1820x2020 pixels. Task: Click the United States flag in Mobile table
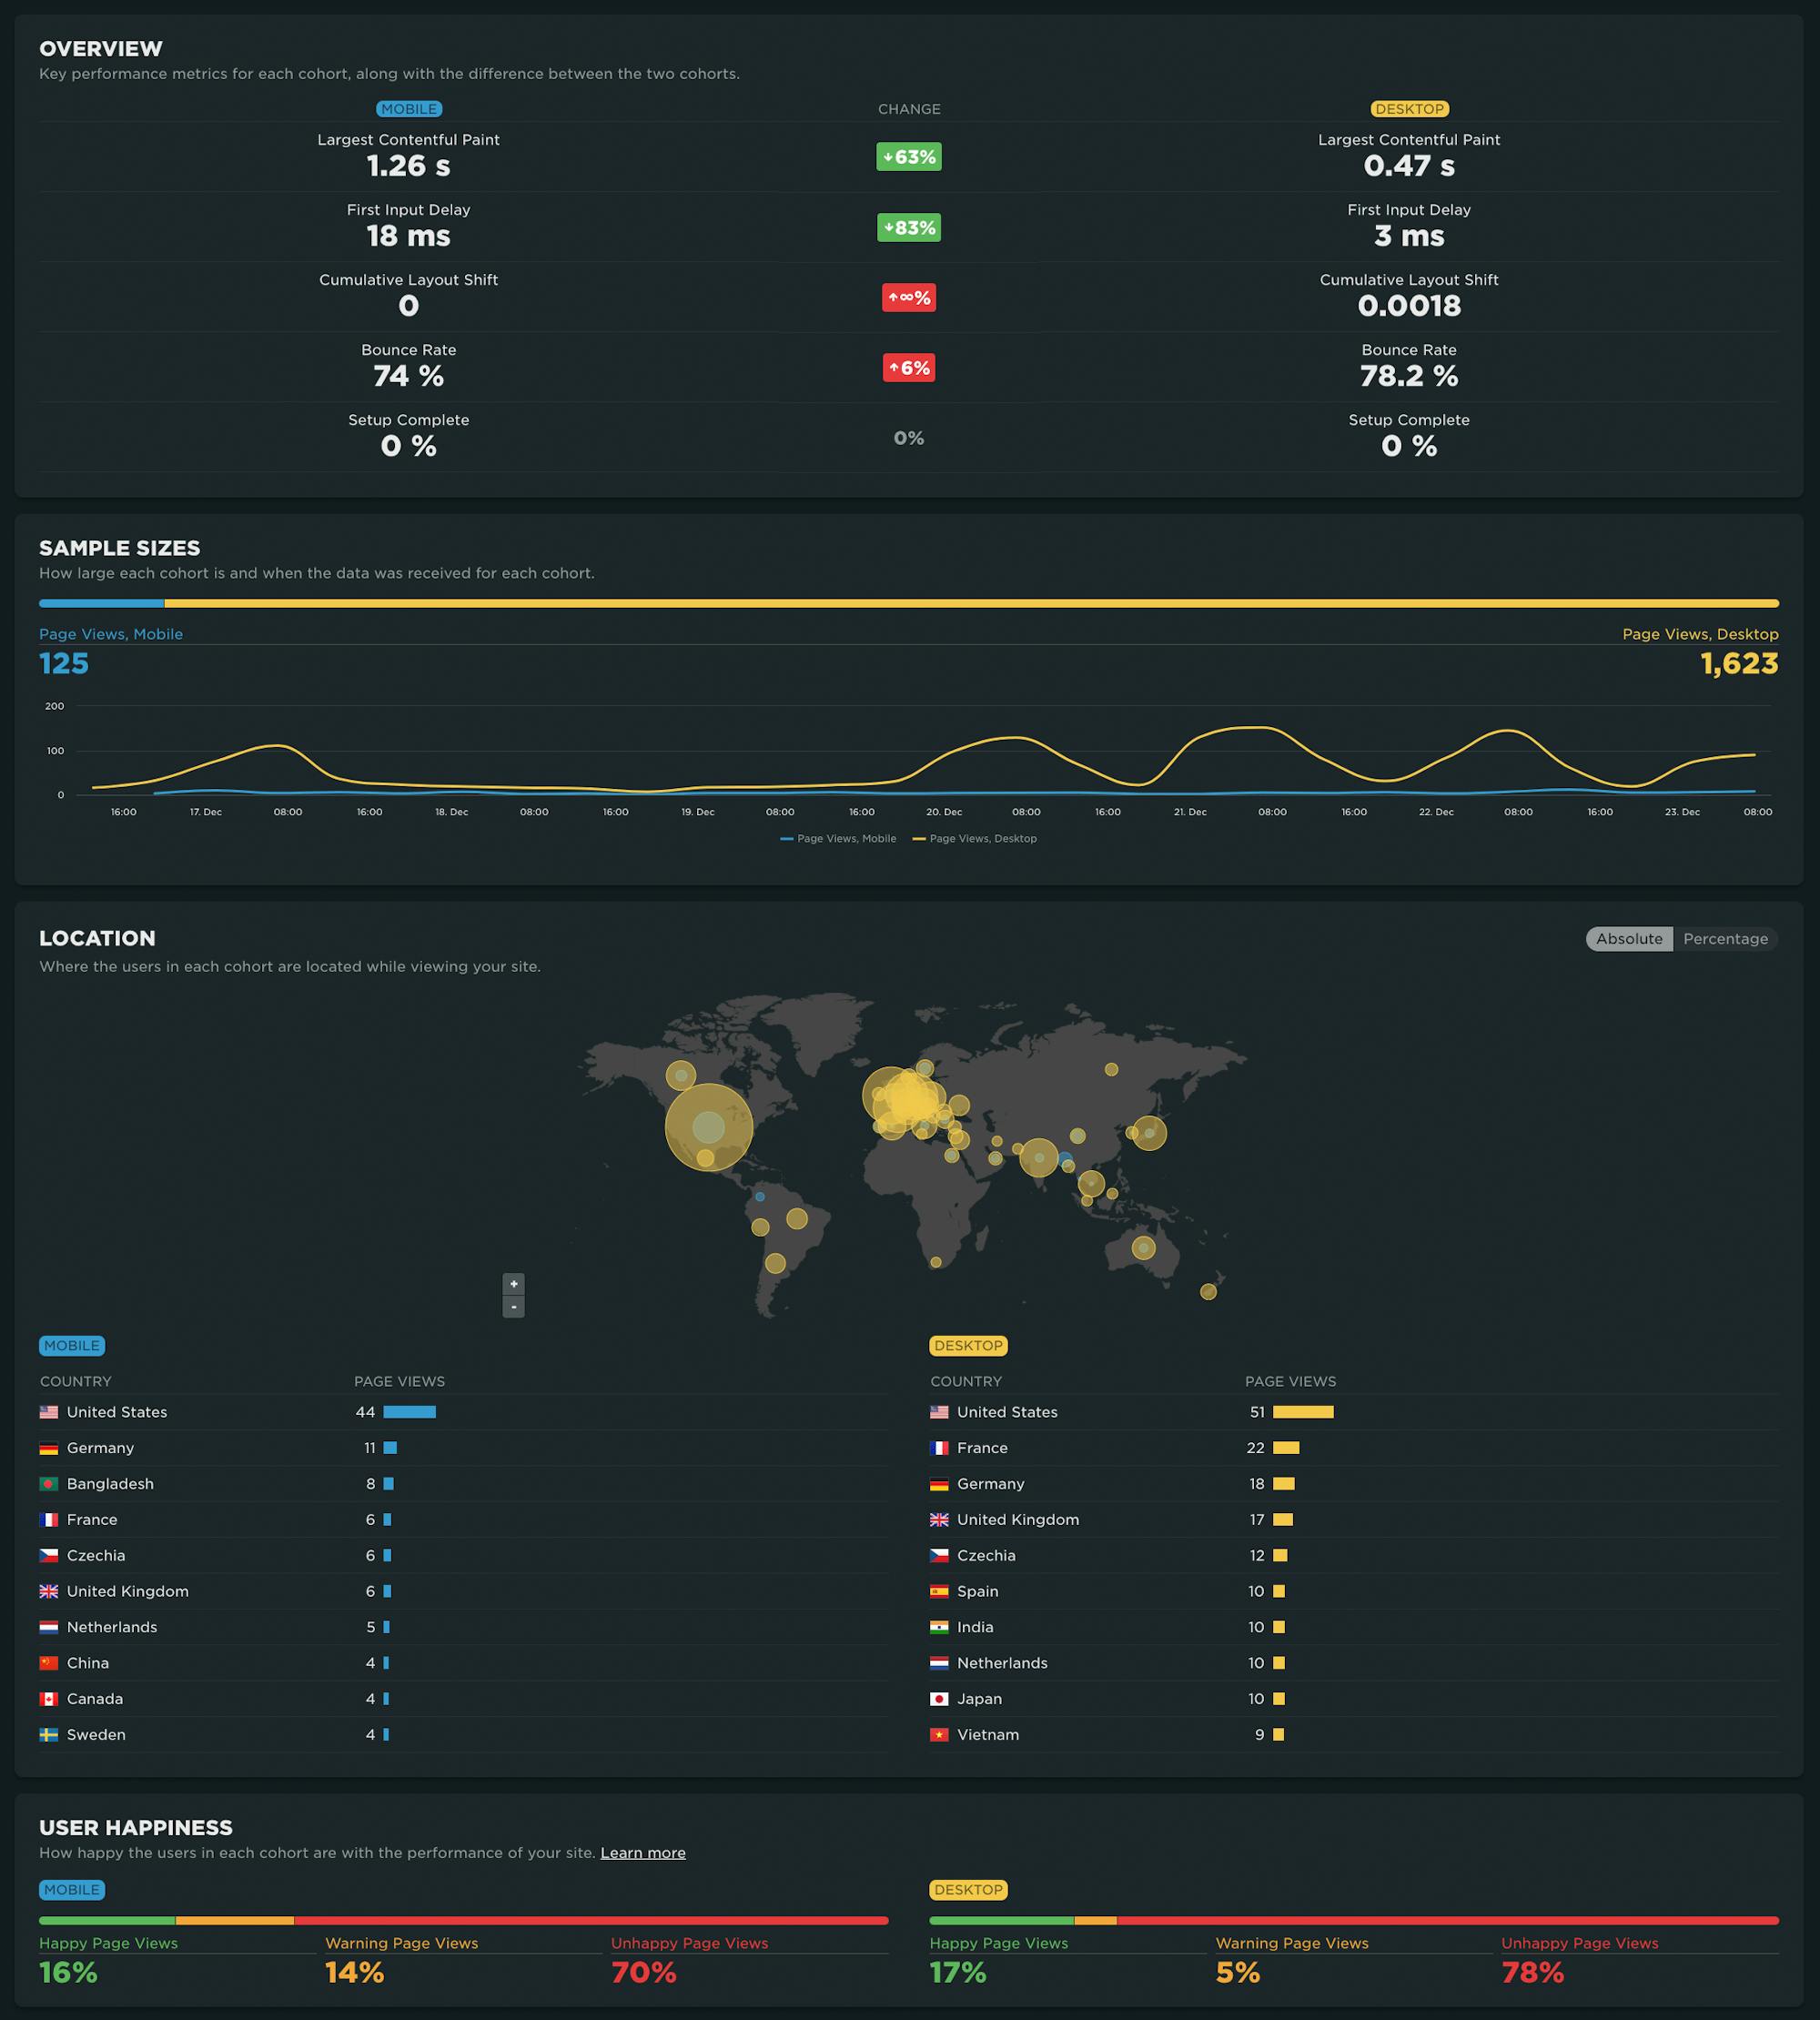click(x=49, y=1412)
